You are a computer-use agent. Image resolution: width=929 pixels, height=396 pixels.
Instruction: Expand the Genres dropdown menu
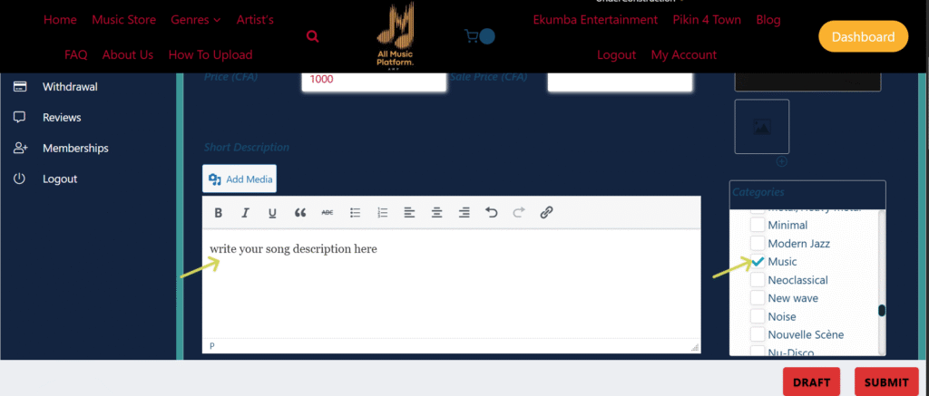195,20
